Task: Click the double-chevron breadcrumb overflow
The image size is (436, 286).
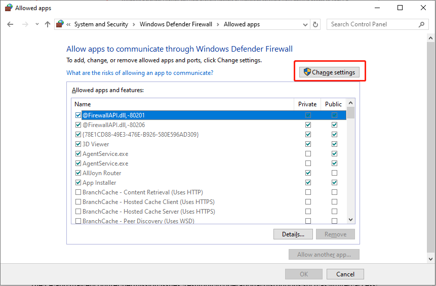Action: pos(68,24)
